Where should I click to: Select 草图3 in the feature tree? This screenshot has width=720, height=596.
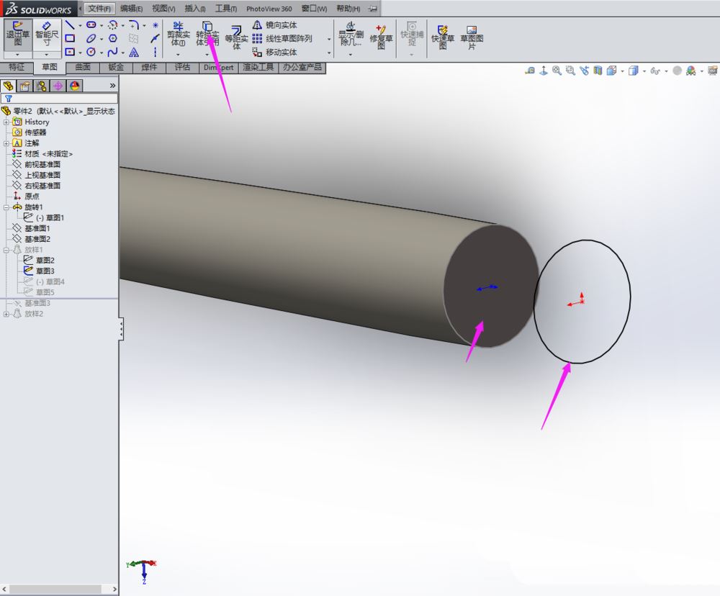45,271
